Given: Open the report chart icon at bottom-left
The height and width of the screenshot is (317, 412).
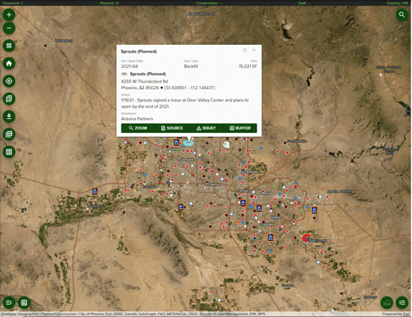Looking at the screenshot, I should click(x=24, y=302).
